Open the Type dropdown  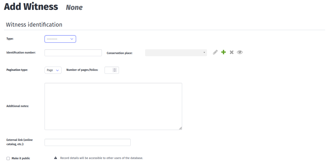(60, 39)
